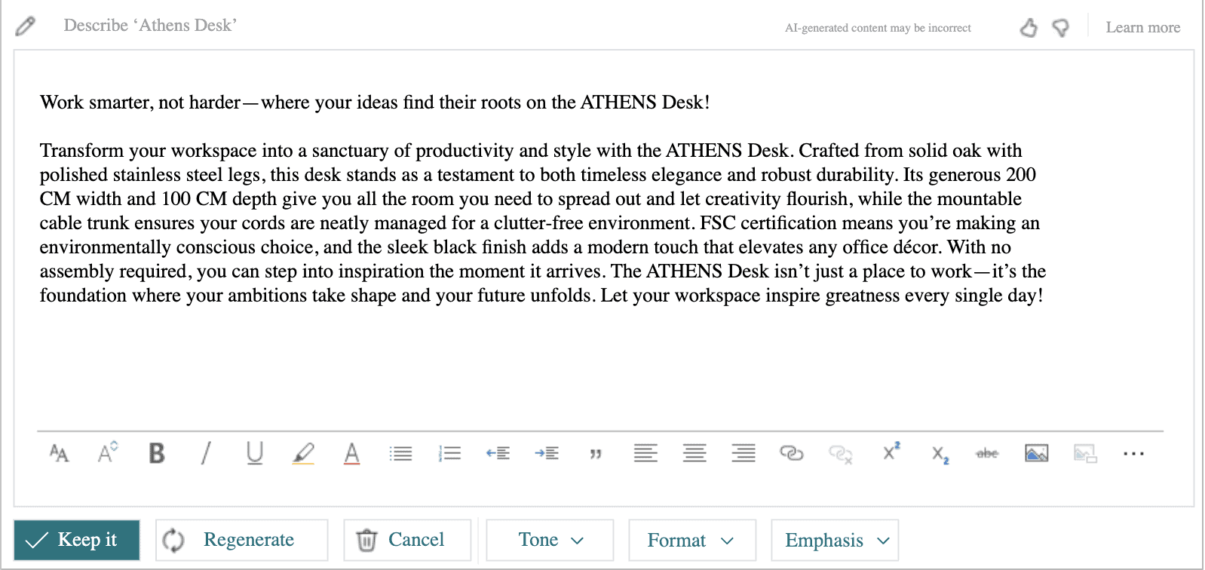Viewport: 1205px width, 570px height.
Task: Toggle underline formatting
Action: click(x=255, y=453)
